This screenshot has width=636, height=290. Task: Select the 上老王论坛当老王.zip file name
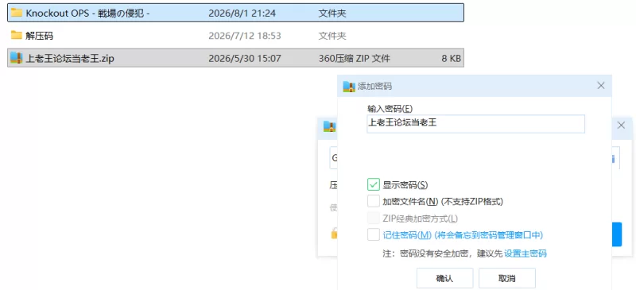click(x=70, y=59)
